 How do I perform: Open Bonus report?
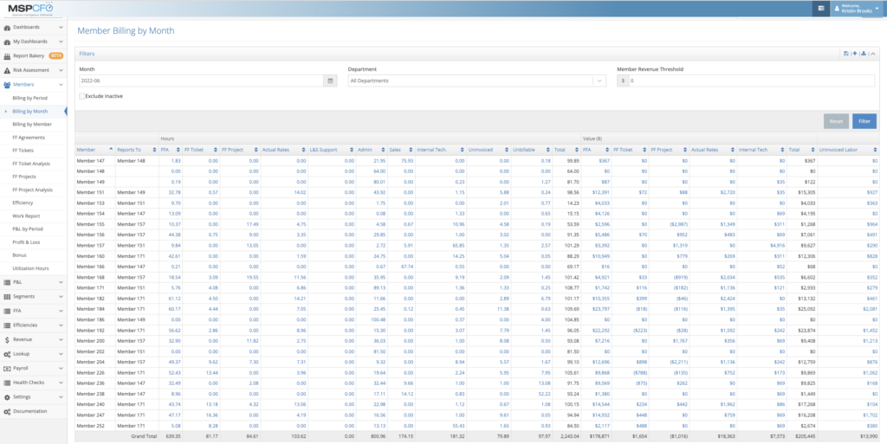point(19,255)
